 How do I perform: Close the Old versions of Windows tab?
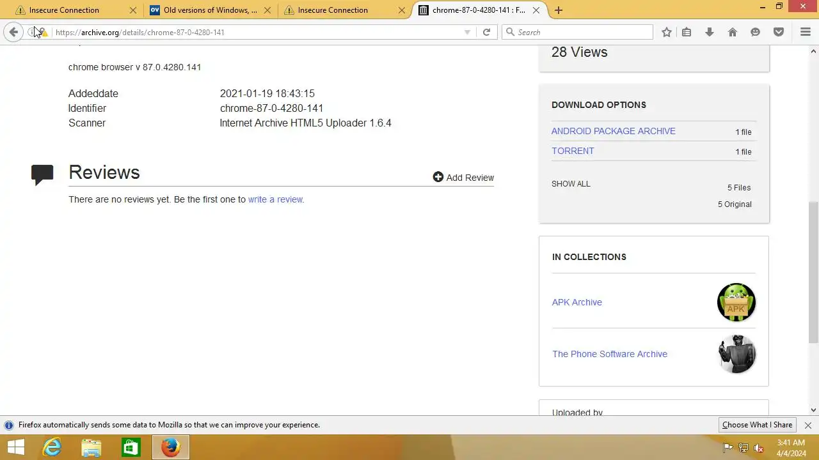click(267, 10)
